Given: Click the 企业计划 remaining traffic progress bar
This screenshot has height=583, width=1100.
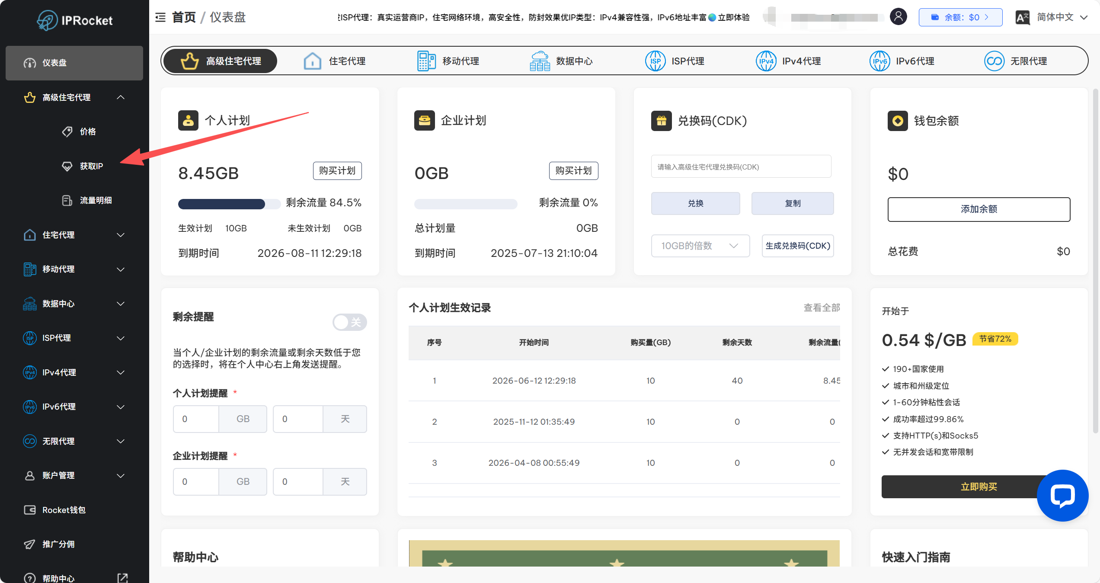Looking at the screenshot, I should (466, 204).
